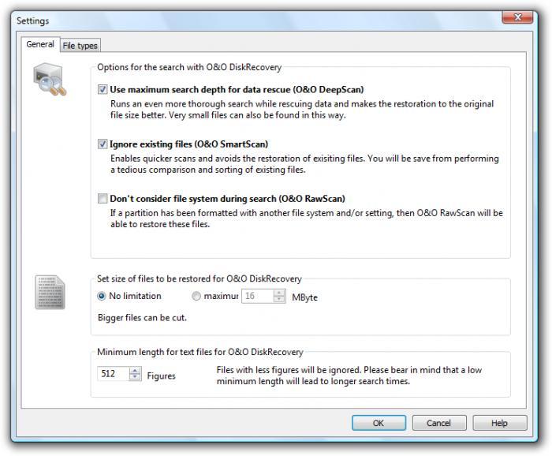
Task: Click the 'Ignore existing files' label text
Action: tap(188, 144)
